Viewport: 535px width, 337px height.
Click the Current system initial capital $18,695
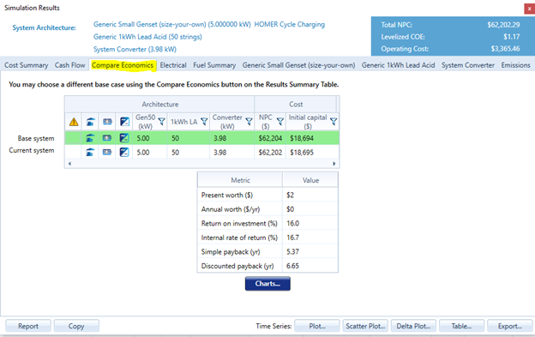point(302,152)
